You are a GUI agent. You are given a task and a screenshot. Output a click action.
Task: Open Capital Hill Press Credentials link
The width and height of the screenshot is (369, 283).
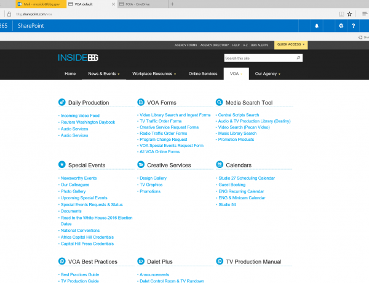[87, 244]
